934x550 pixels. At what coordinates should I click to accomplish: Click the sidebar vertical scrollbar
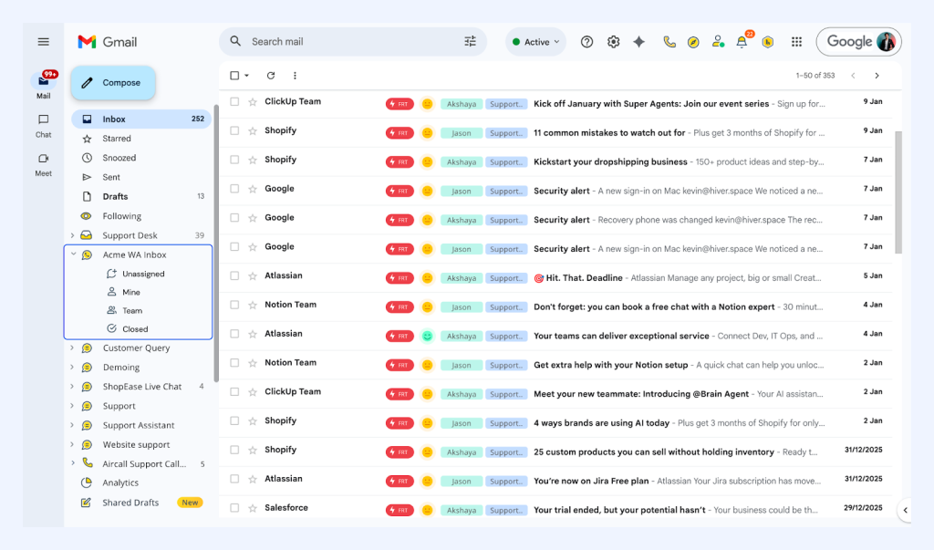pos(216,244)
